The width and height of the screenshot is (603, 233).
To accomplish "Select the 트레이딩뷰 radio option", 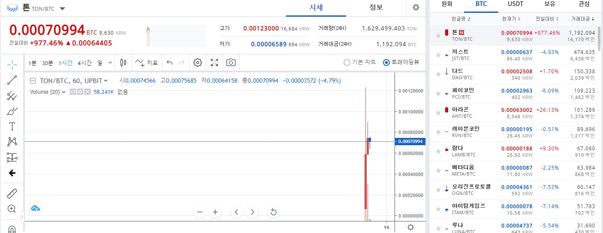I will (x=401, y=62).
